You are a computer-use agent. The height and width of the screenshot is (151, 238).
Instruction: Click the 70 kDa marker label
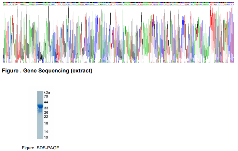(x=46, y=97)
